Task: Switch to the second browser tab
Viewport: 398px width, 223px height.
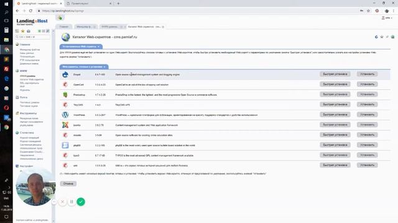Action: point(89,4)
